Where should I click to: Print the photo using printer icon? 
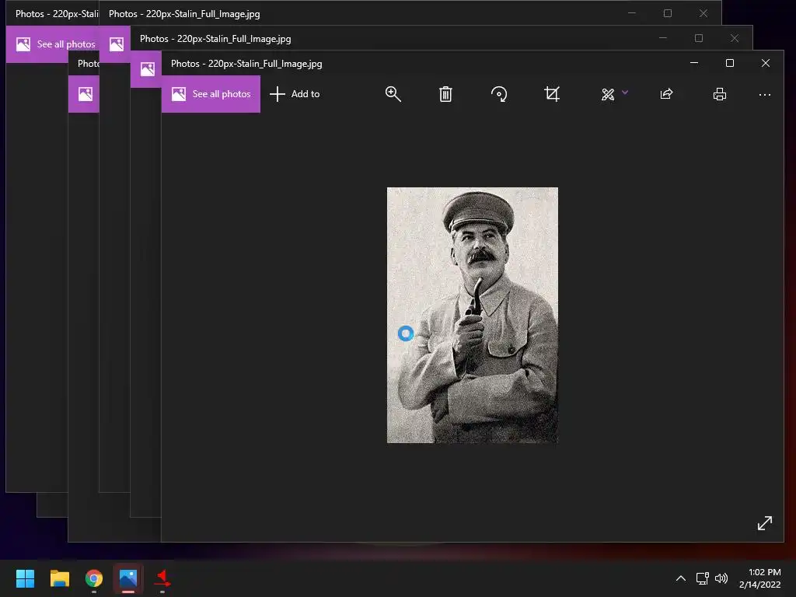(719, 94)
